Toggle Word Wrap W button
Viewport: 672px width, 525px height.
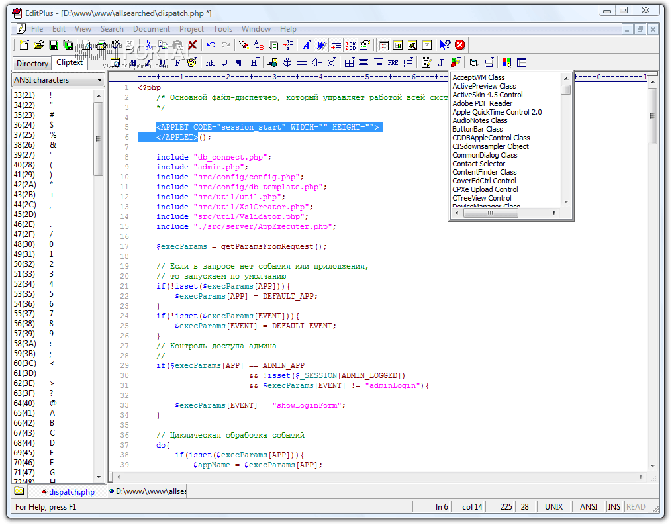click(x=321, y=45)
